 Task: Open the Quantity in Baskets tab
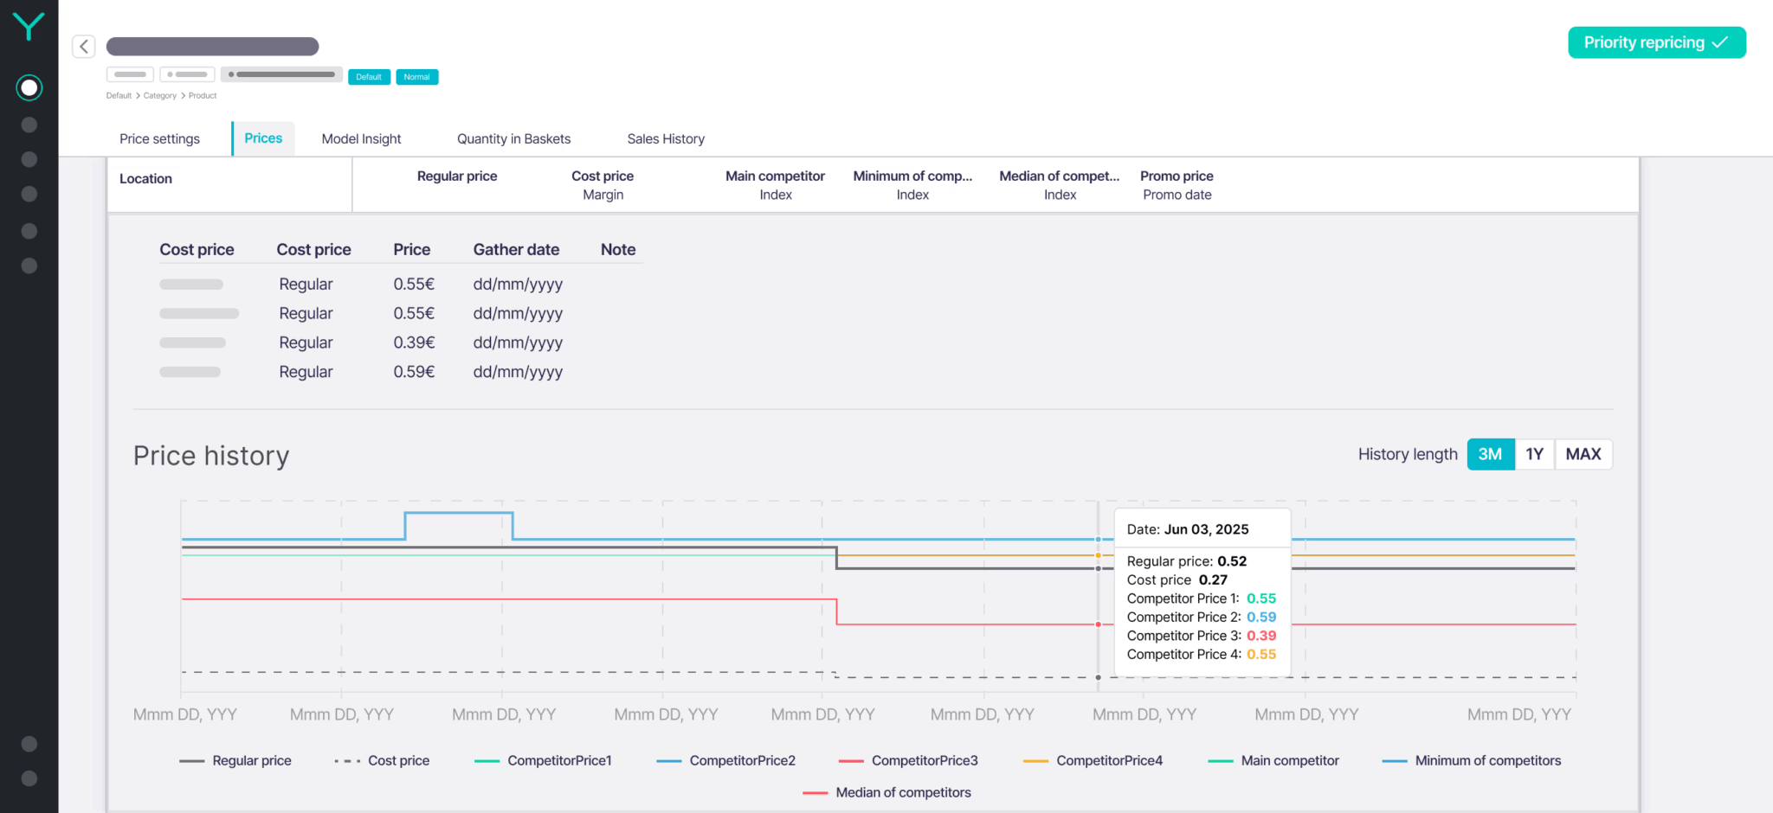513,138
